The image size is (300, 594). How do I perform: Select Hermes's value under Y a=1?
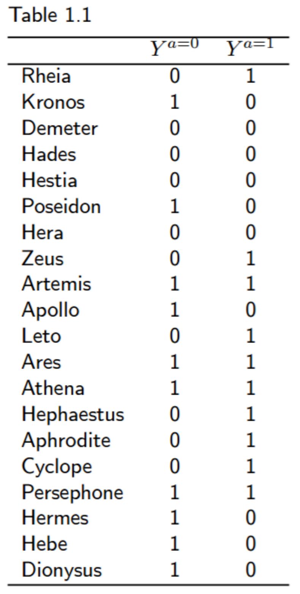click(250, 518)
